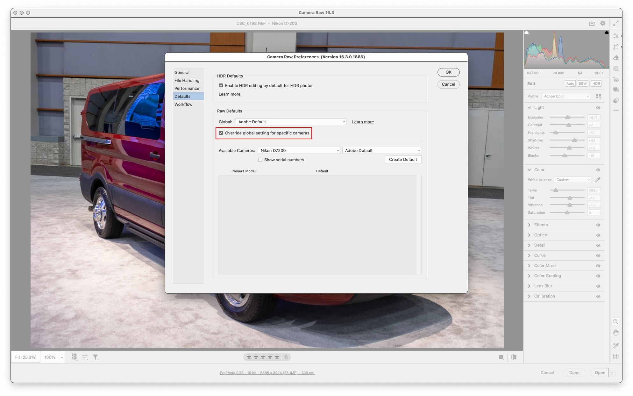
Task: Select the Red Eye removal tool
Action: point(616,80)
